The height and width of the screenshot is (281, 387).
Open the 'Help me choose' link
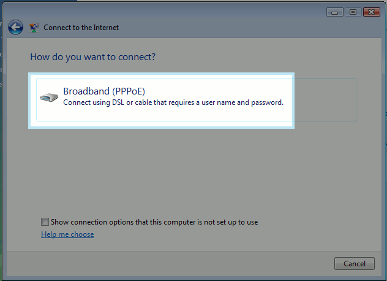[x=67, y=234]
